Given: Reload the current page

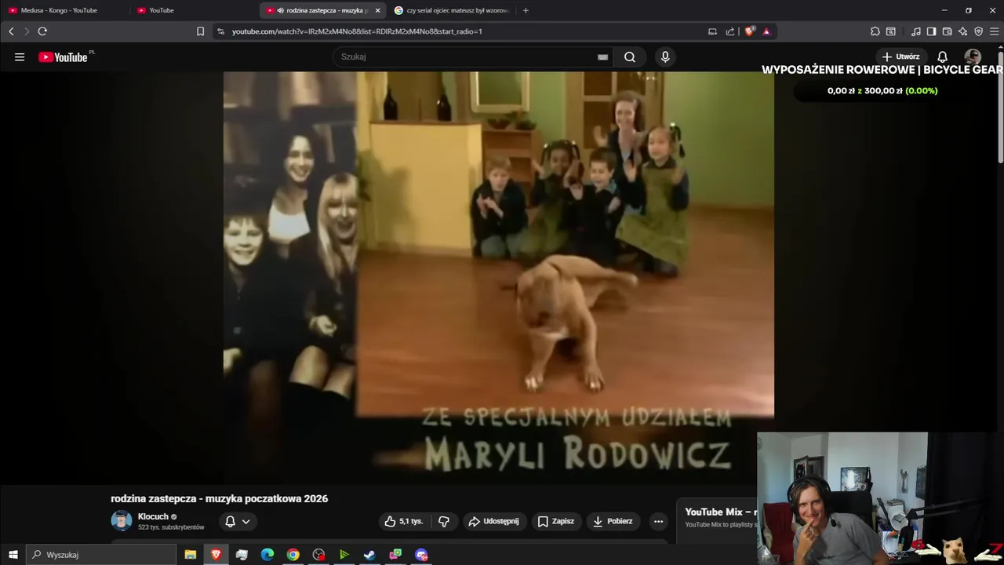Looking at the screenshot, I should 42,31.
